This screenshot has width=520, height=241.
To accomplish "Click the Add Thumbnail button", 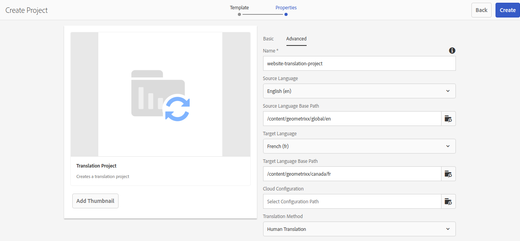I will (95, 201).
